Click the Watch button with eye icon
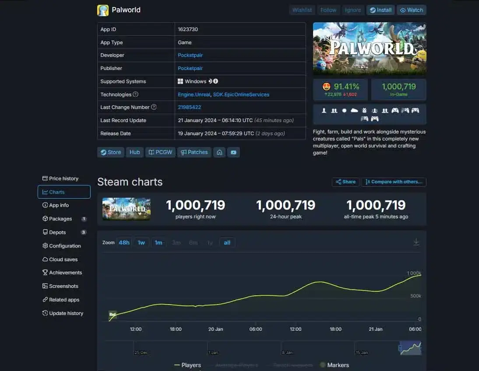The height and width of the screenshot is (371, 479). tap(412, 10)
